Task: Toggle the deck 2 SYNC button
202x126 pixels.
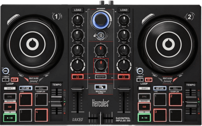Action: pos(144,97)
